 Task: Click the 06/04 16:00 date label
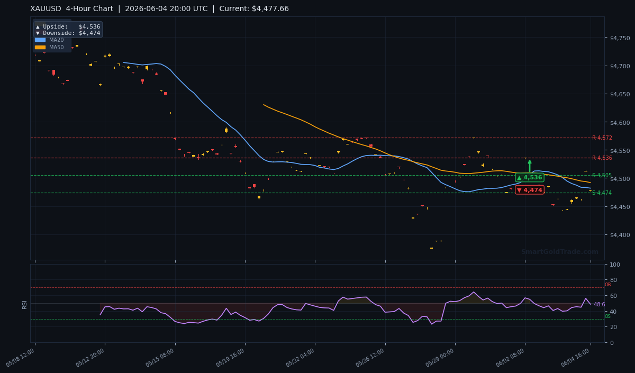coord(577,358)
